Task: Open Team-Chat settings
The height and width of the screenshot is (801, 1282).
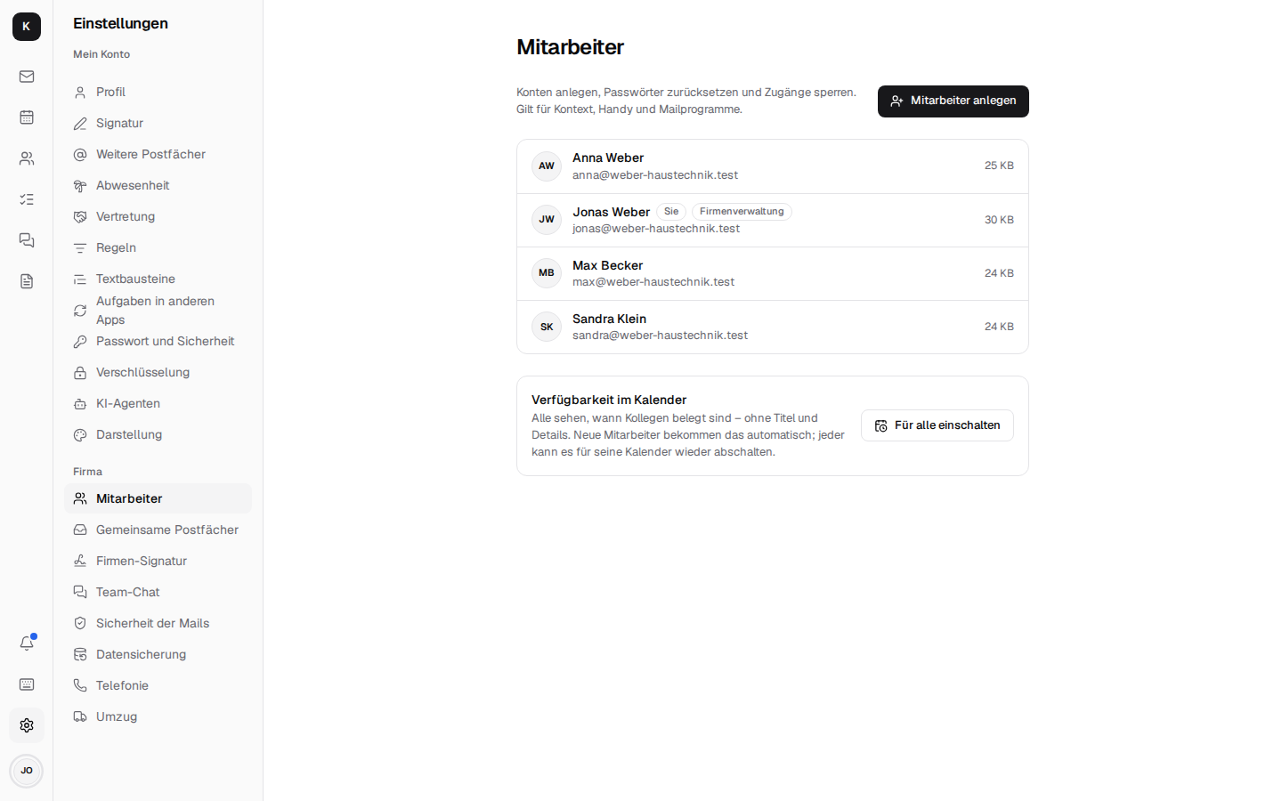Action: (x=158, y=592)
